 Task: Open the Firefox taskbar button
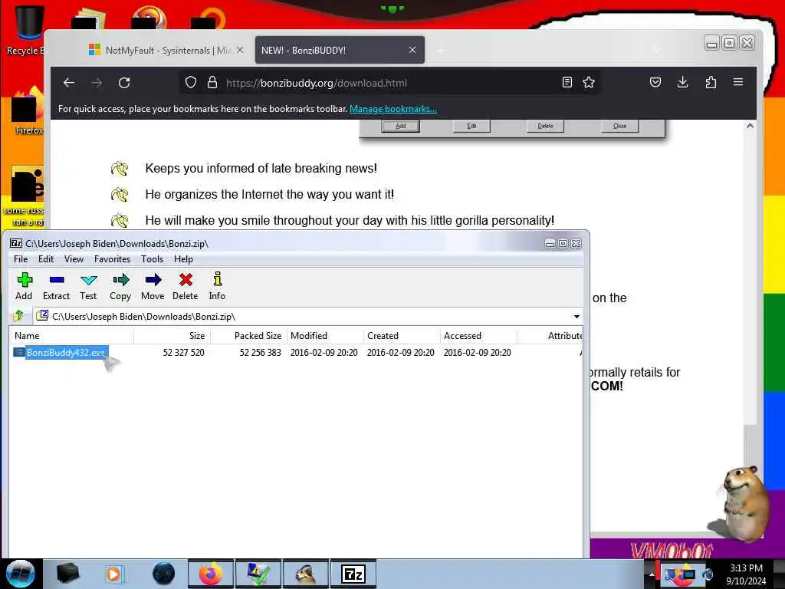[x=210, y=574]
